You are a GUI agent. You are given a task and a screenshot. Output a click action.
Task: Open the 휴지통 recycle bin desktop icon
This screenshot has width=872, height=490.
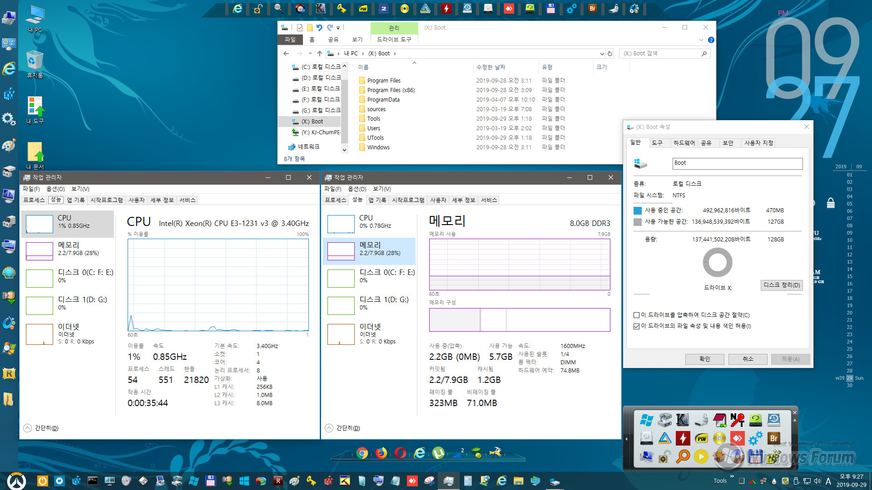(35, 64)
